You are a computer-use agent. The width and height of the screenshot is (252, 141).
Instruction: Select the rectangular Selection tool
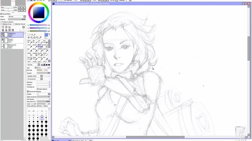point(29,35)
